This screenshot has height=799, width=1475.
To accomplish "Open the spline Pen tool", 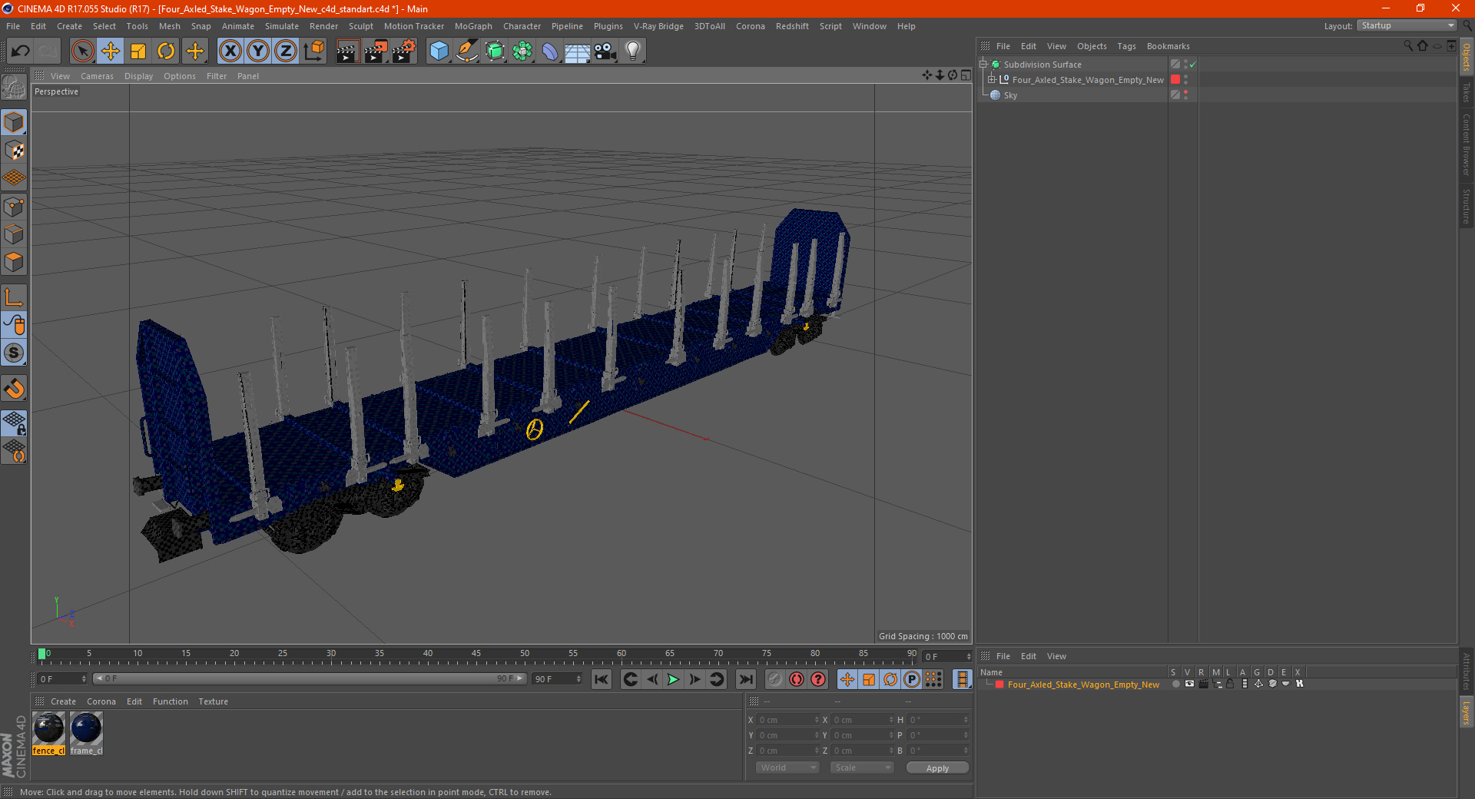I will pos(466,51).
